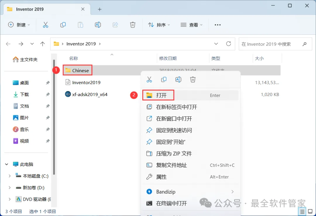Screen dimensions: 316x216
Task: Choose 复制文件地址
Action: (x=190, y=165)
